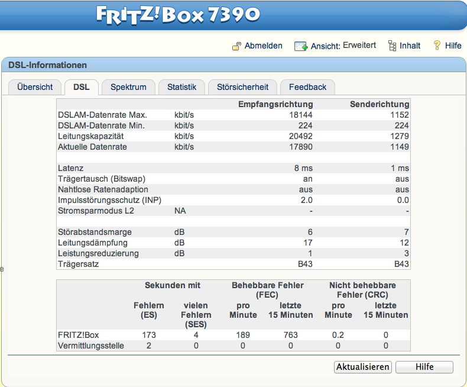Click value 20492
This screenshot has width=467, height=387.
(x=301, y=137)
